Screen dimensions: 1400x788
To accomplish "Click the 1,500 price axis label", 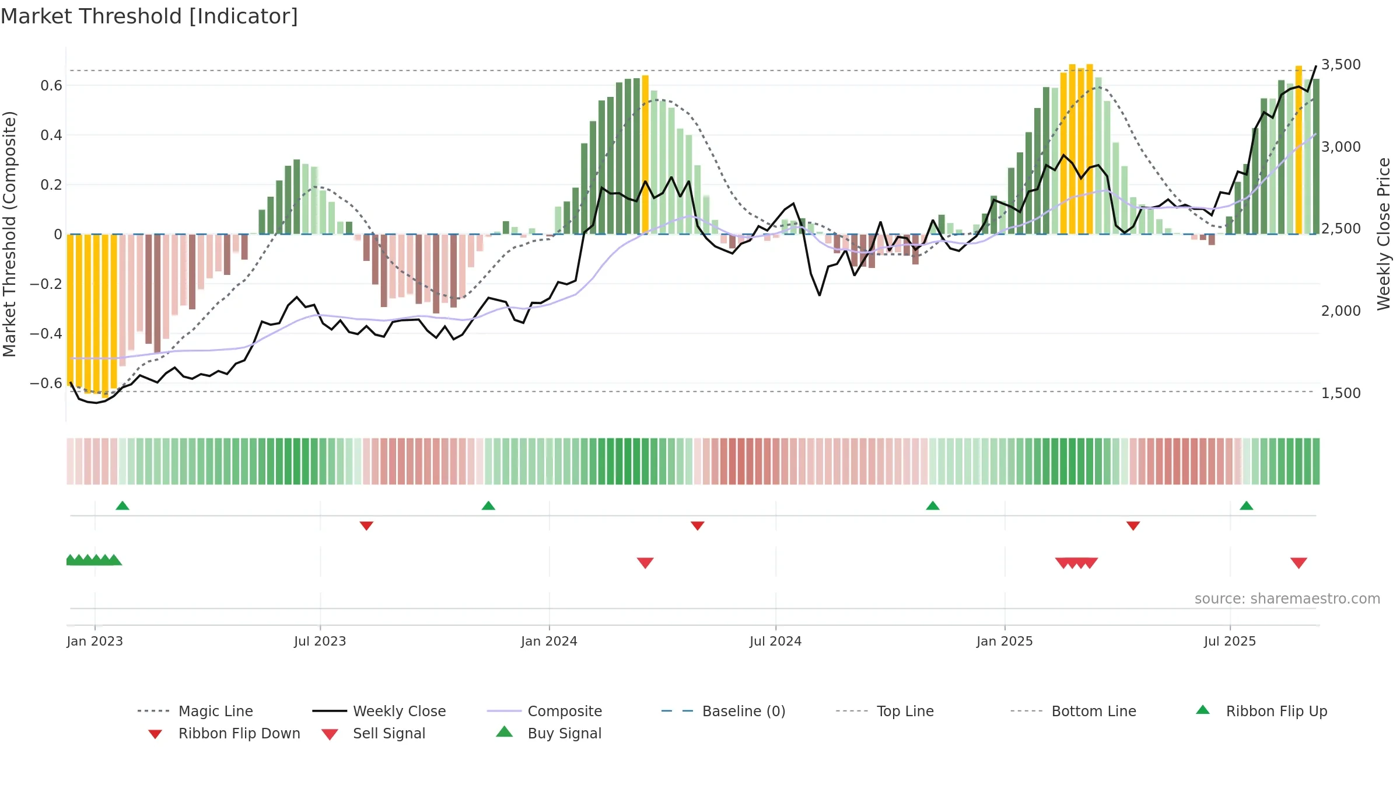I will coord(1341,393).
